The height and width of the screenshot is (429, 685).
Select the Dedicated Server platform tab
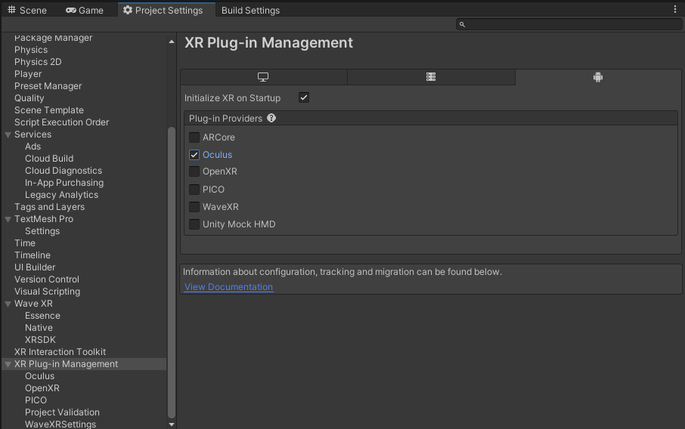[431, 77]
